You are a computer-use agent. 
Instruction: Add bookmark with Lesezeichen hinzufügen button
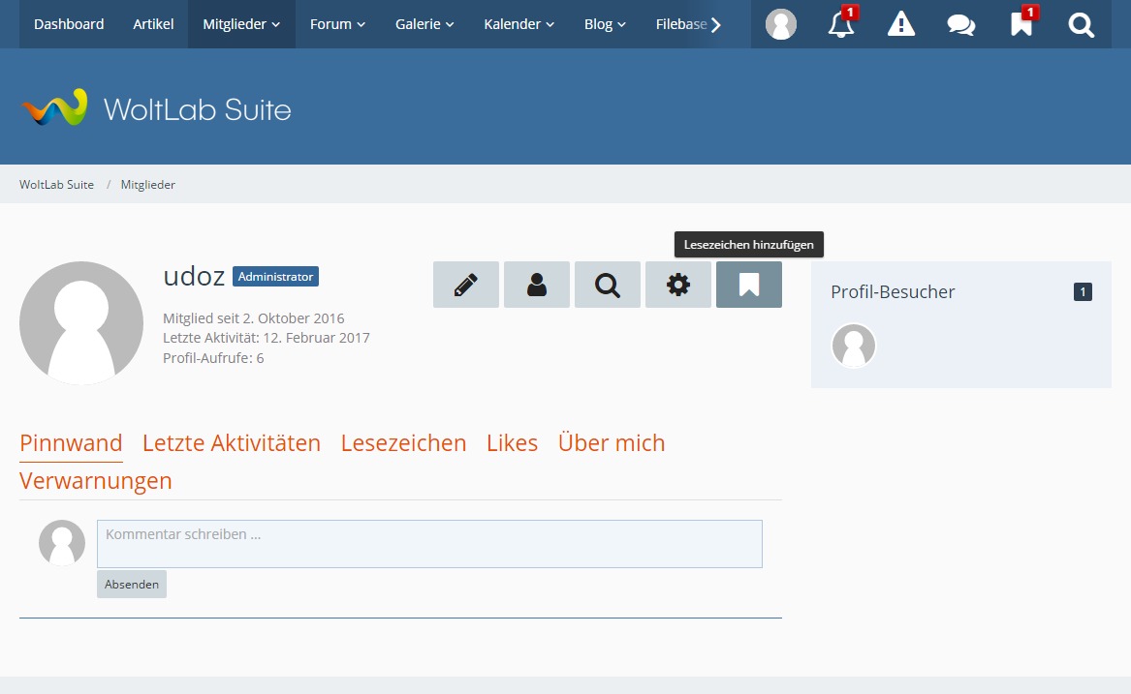point(749,285)
